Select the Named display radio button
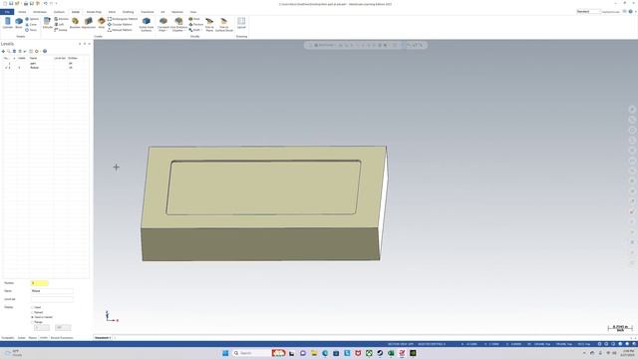 coord(32,312)
